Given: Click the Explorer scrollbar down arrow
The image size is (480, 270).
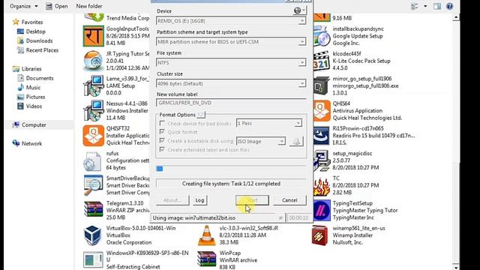Looking at the screenshot, I should point(456,267).
